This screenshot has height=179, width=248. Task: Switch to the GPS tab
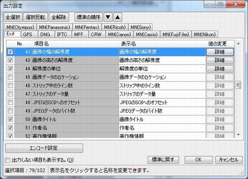point(28,34)
